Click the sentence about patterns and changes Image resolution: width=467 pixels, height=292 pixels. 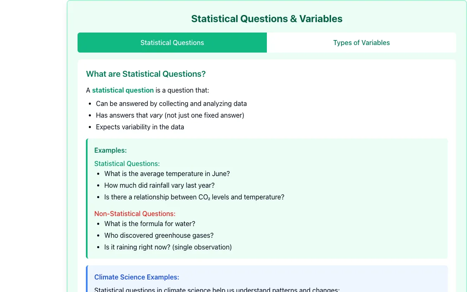[217, 289]
